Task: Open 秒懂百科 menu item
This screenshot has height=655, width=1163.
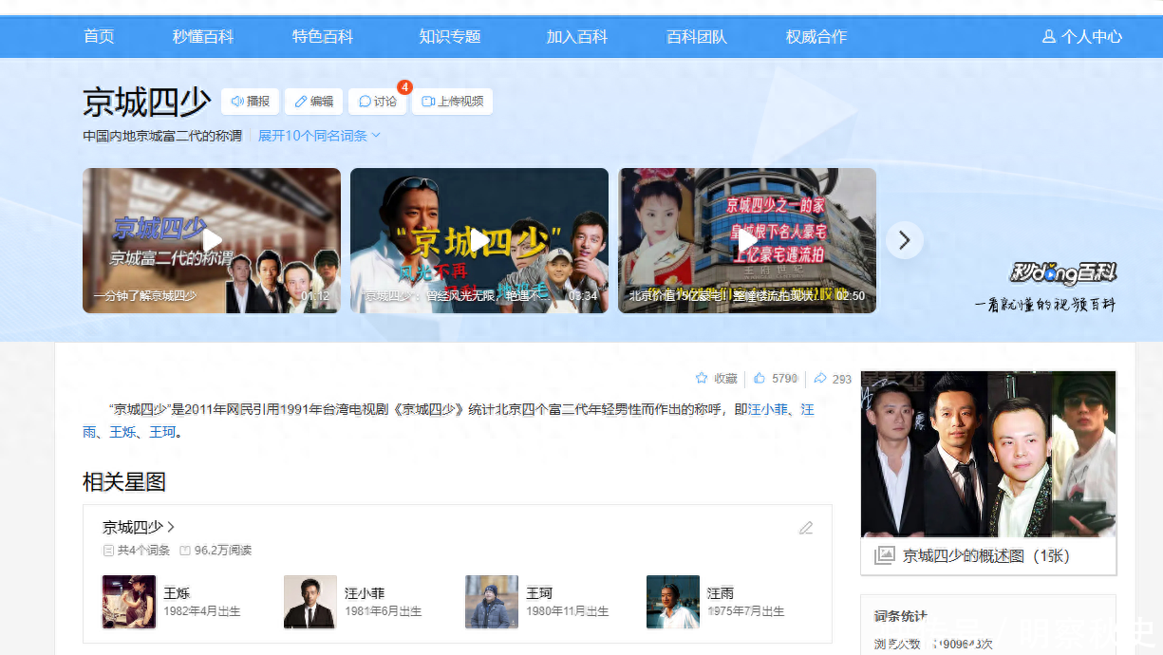Action: pos(202,37)
